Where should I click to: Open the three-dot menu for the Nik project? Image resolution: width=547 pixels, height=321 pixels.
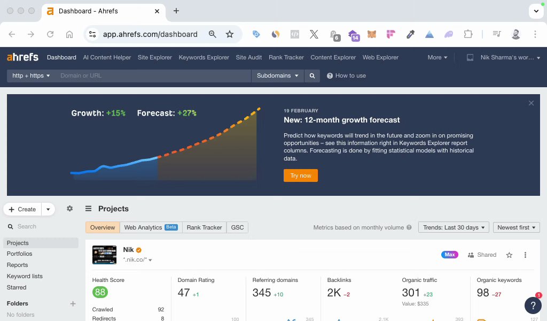pos(525,255)
